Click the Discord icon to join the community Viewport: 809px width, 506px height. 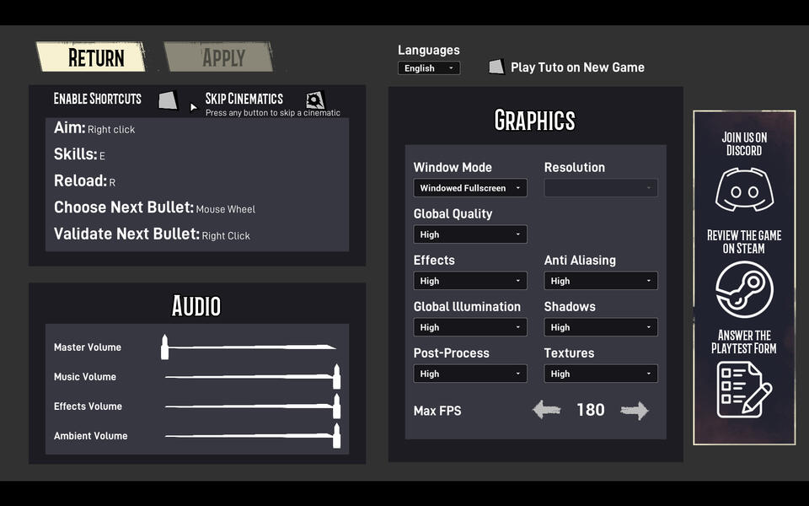point(744,190)
